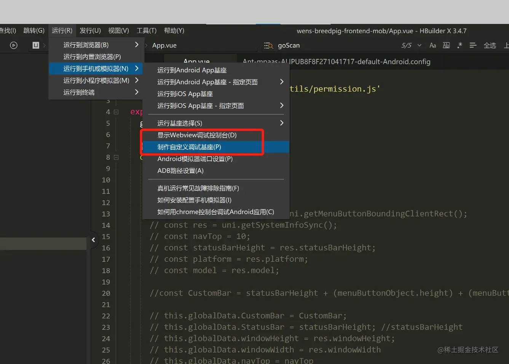
Task: Open 运行基座选择(S) submenu
Action: pyautogui.click(x=216, y=123)
